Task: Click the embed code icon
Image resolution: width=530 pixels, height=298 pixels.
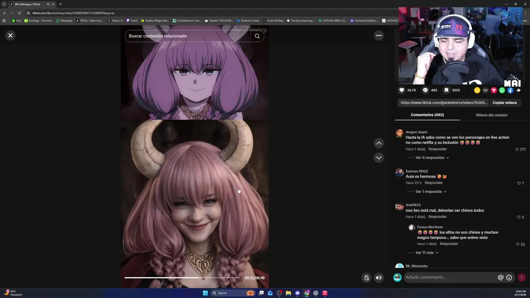Action: pyautogui.click(x=485, y=90)
